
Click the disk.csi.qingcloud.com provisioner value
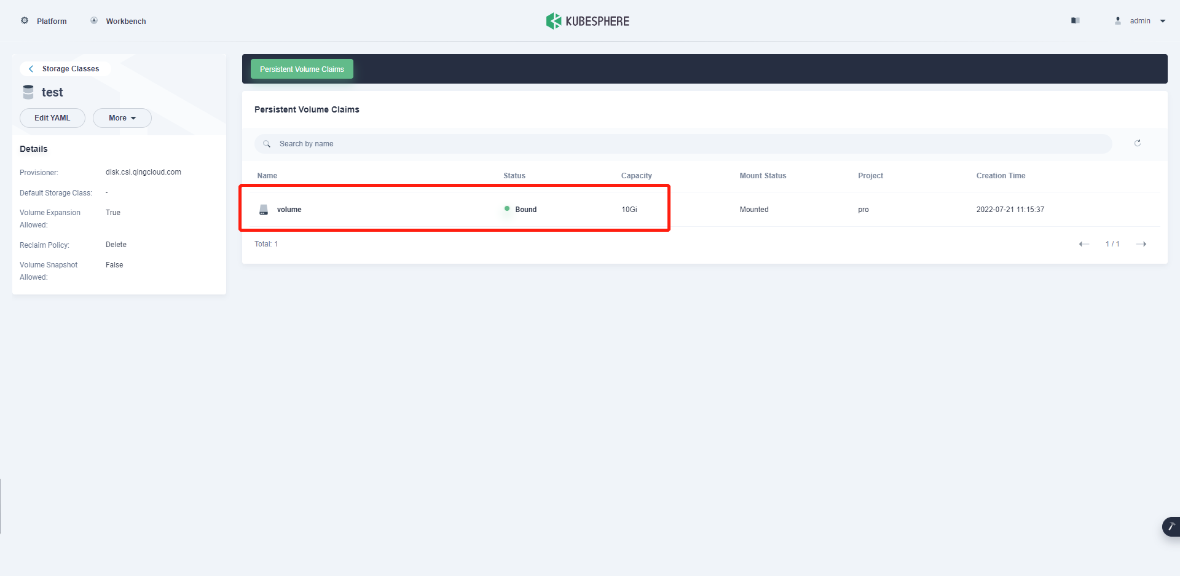[143, 172]
